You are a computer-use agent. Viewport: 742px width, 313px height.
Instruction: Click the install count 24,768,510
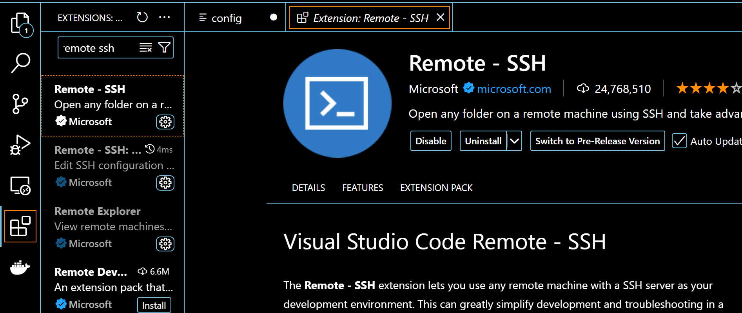point(614,89)
